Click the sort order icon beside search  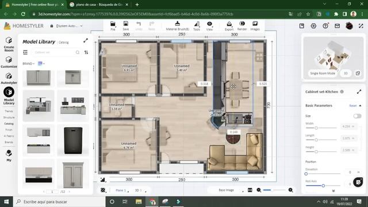pyautogui.click(x=86, y=52)
